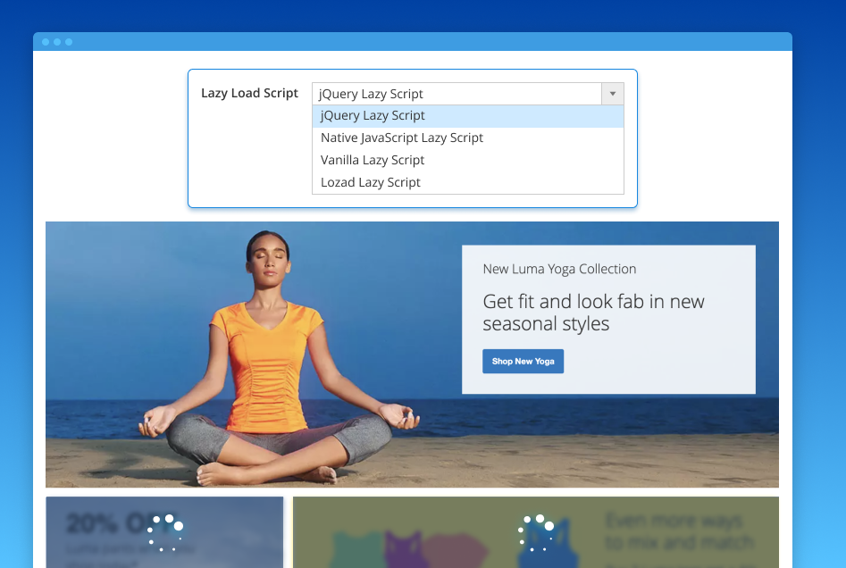Click the Lazy Load Script label
The height and width of the screenshot is (568, 846).
pyautogui.click(x=249, y=94)
